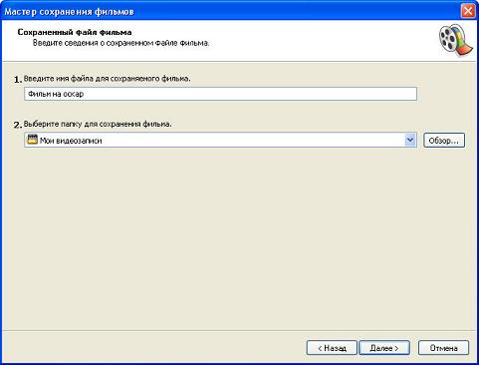Click the step number 2 marker
Viewport: 479px width, 365px height.
coord(18,125)
